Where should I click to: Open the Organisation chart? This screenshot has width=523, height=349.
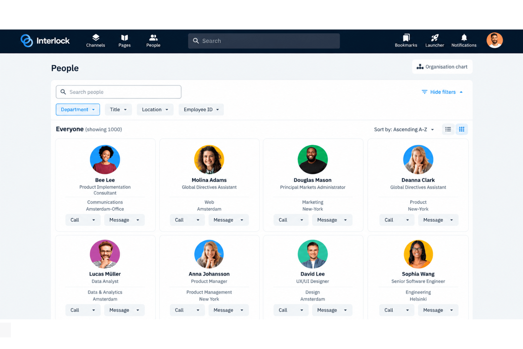[x=442, y=67]
